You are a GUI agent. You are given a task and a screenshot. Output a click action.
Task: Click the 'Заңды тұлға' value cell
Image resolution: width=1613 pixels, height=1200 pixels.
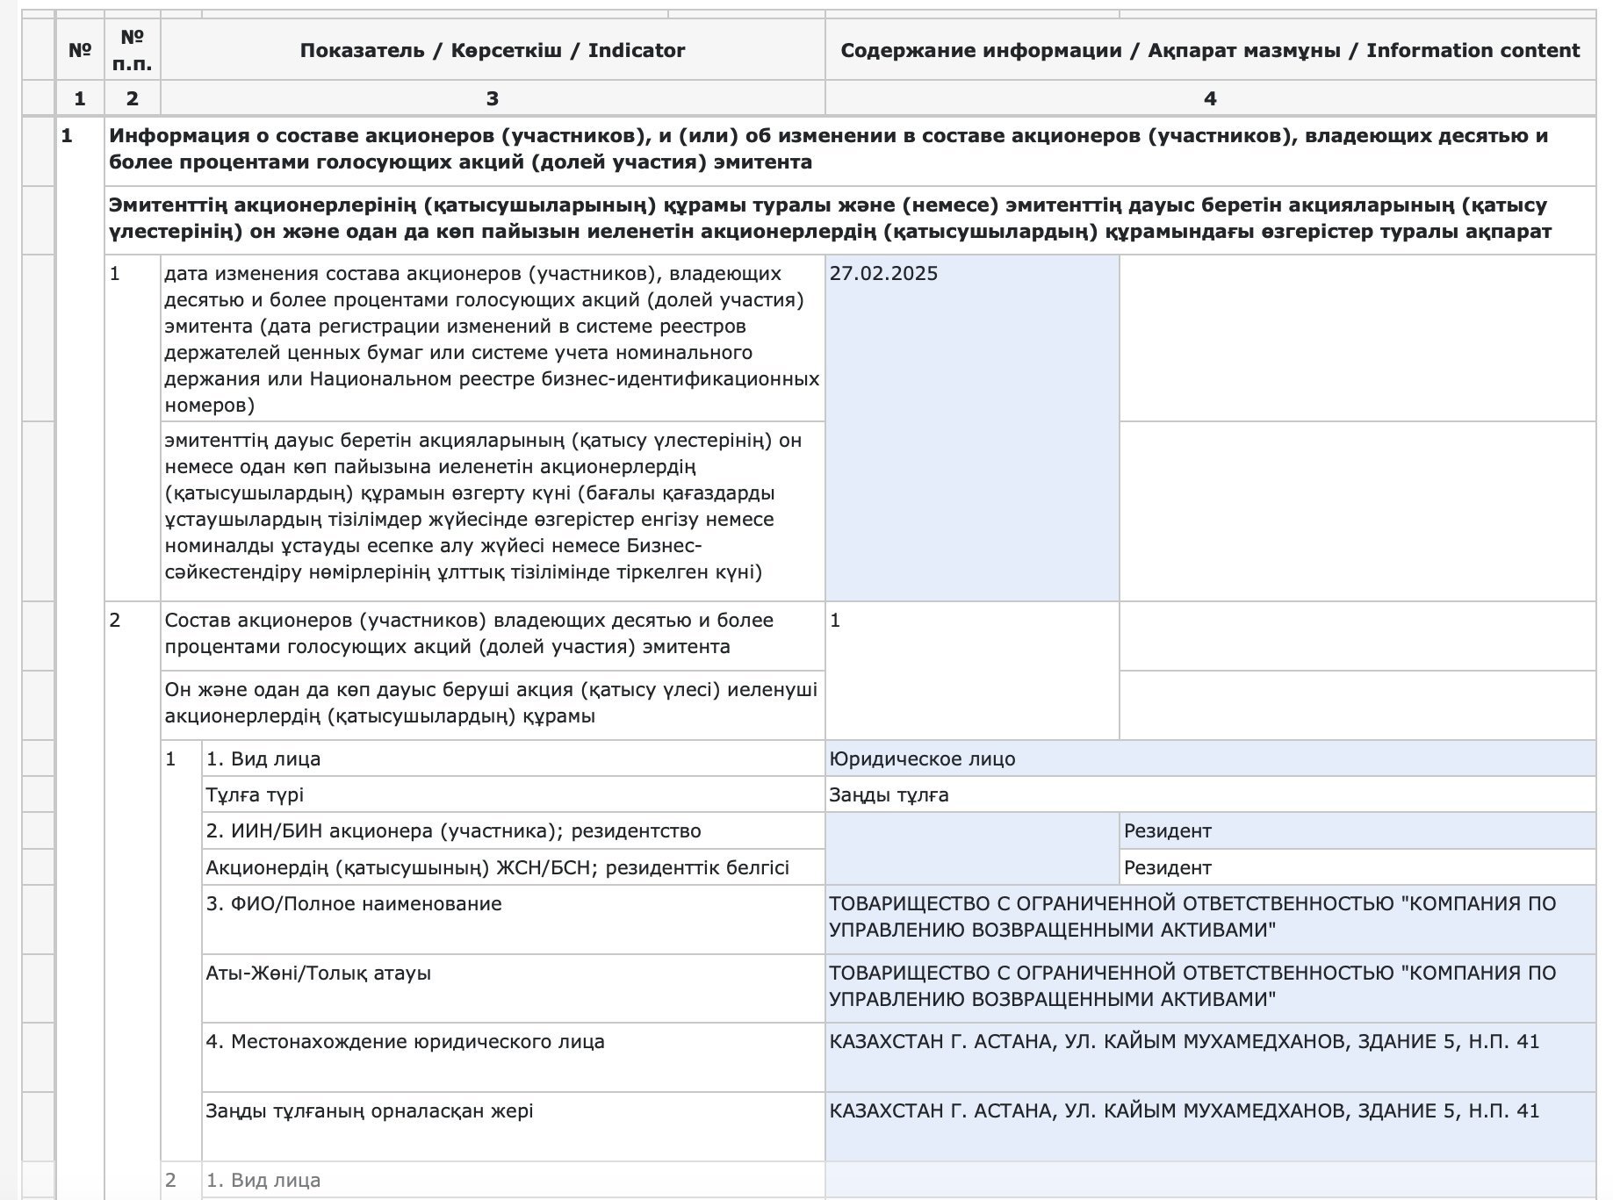pyautogui.click(x=1209, y=794)
